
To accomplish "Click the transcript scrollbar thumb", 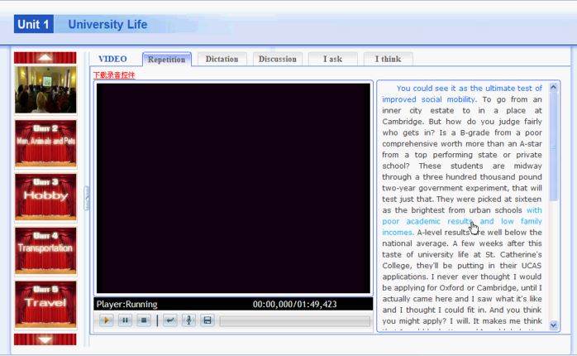I will [x=553, y=147].
